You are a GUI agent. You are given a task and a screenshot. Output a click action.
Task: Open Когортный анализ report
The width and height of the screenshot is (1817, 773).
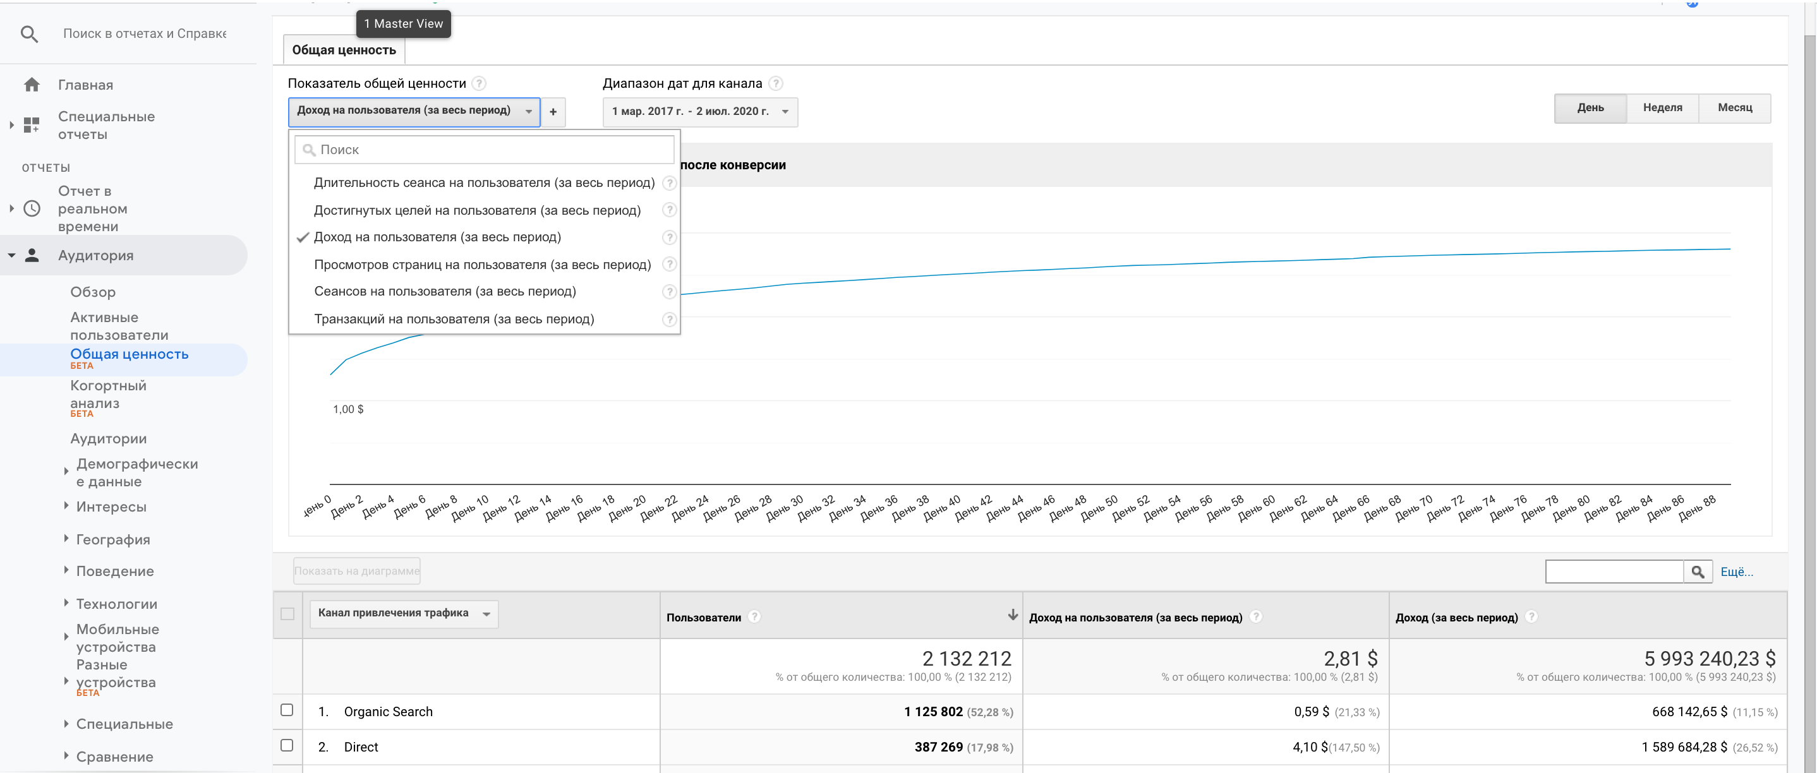coord(108,394)
